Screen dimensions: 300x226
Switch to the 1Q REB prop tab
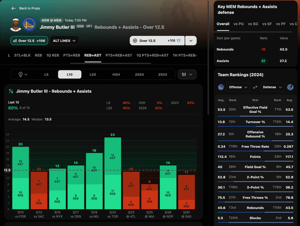coord(53,56)
